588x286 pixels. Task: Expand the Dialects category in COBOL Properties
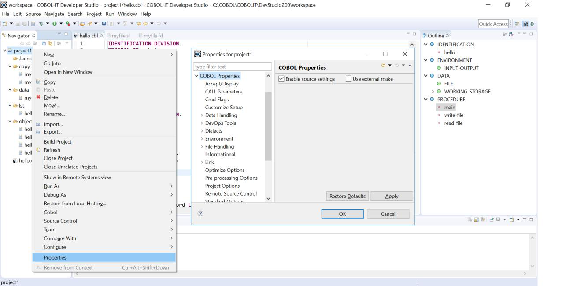click(203, 130)
